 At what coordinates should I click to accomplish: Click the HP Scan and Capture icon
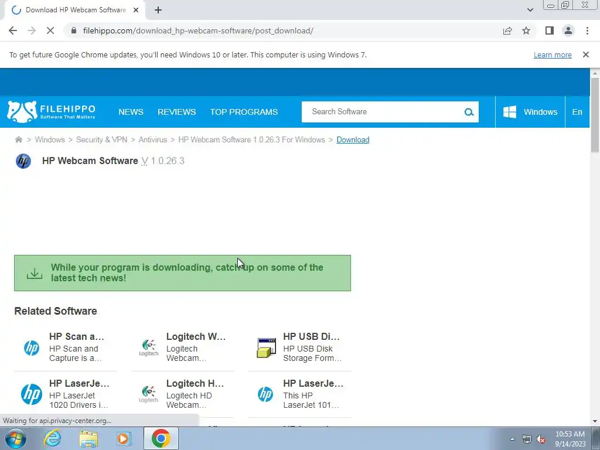click(32, 348)
